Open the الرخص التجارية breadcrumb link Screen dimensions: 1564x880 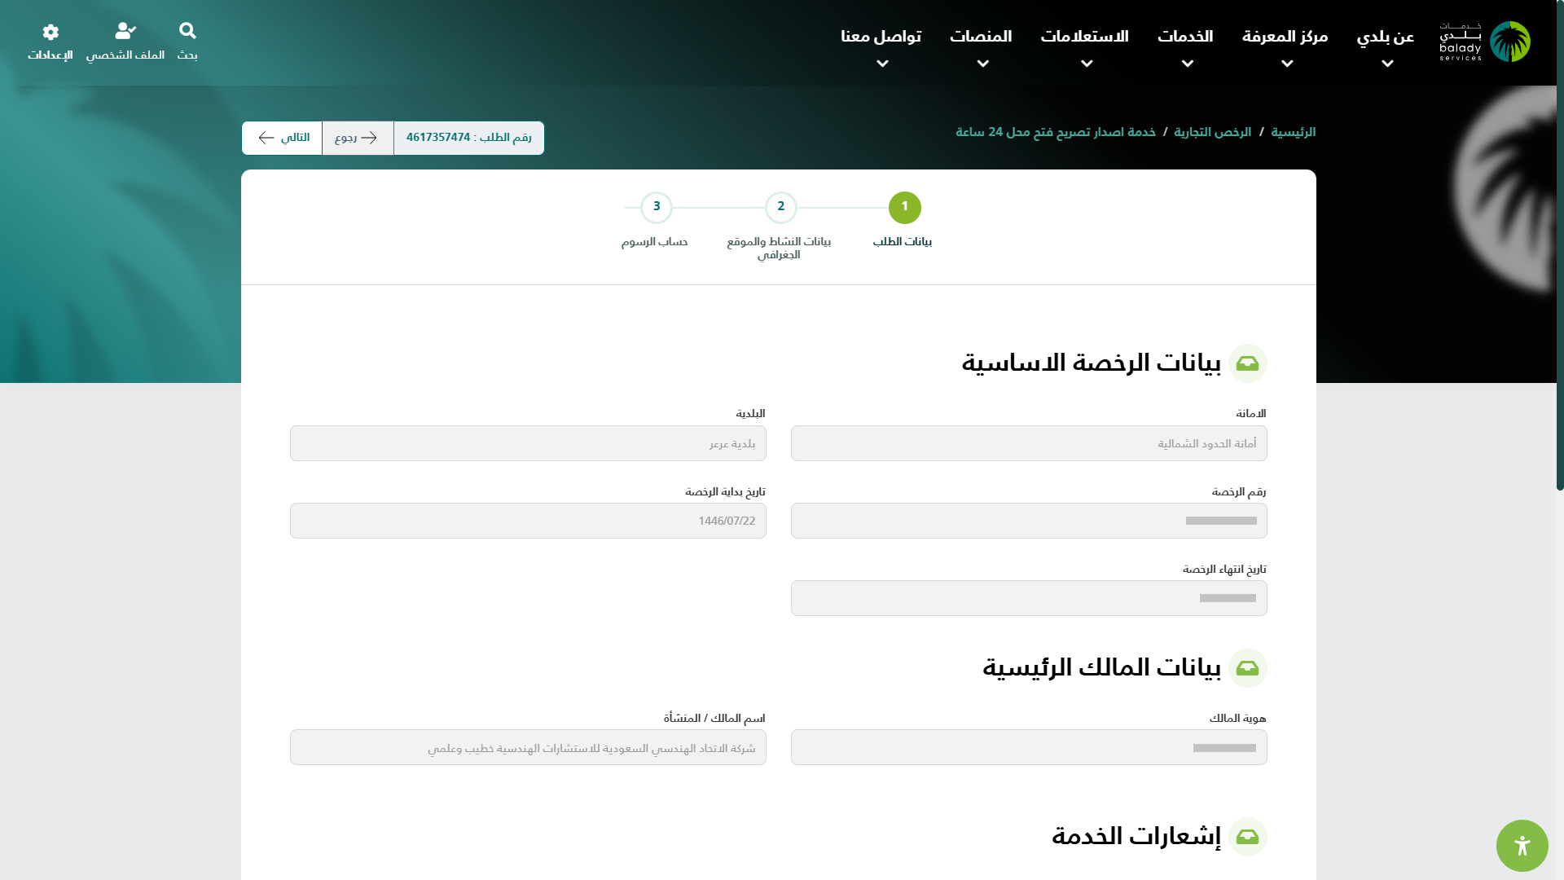[x=1212, y=132]
